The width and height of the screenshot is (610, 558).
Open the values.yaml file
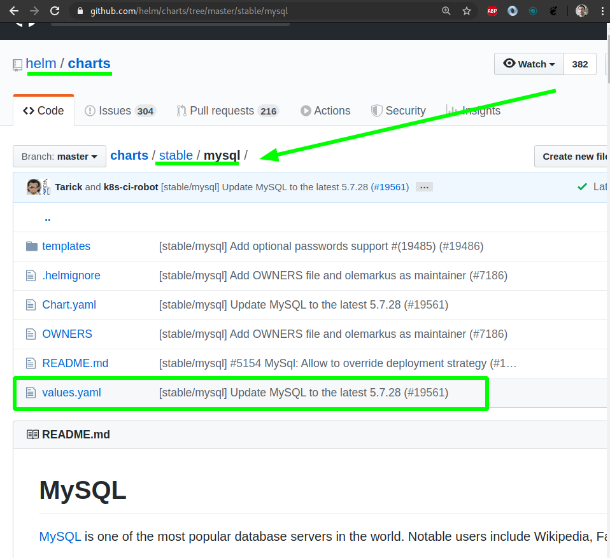click(71, 393)
